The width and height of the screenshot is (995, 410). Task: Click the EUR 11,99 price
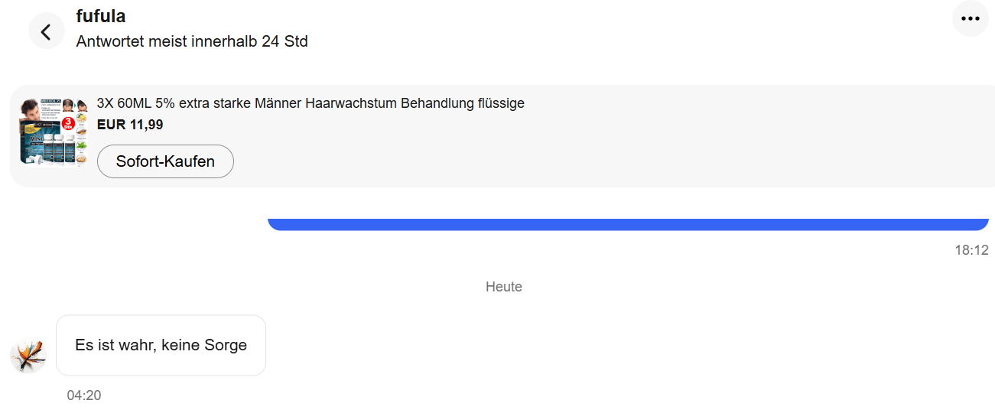(130, 125)
